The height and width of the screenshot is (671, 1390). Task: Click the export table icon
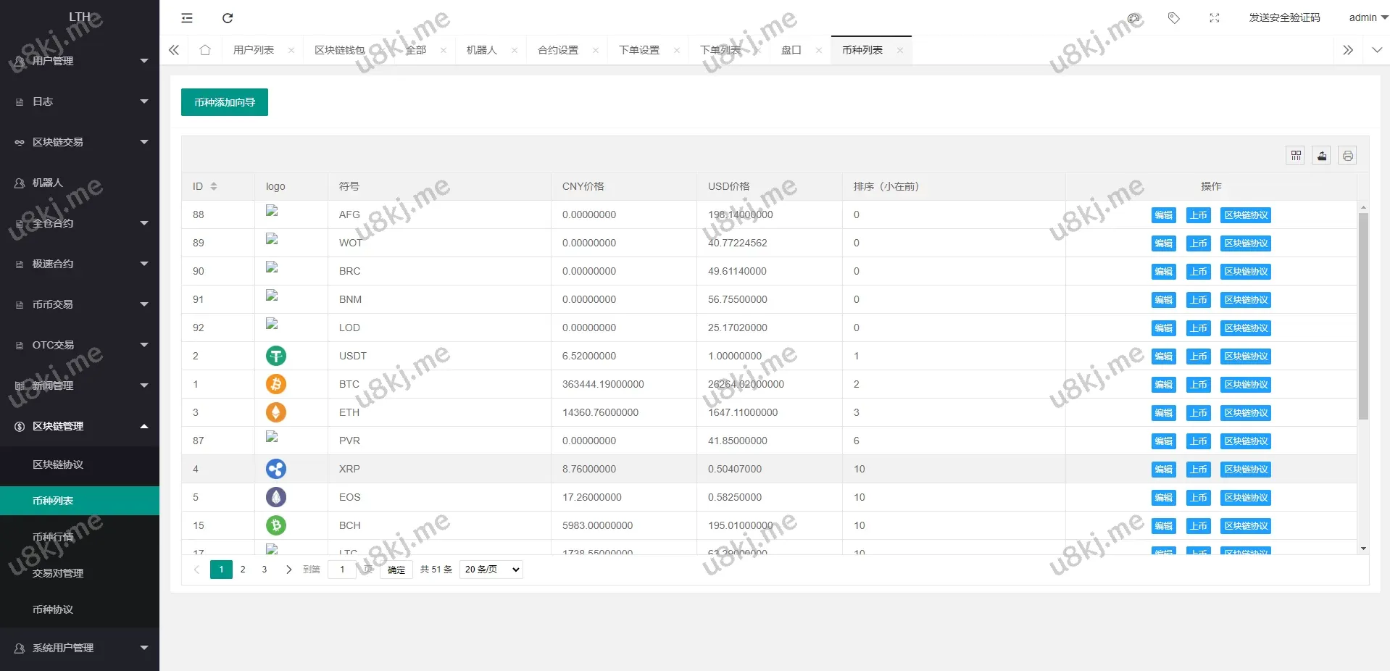1321,155
